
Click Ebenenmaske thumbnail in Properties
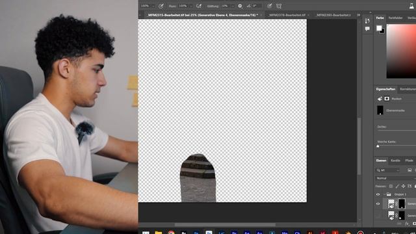click(380, 110)
